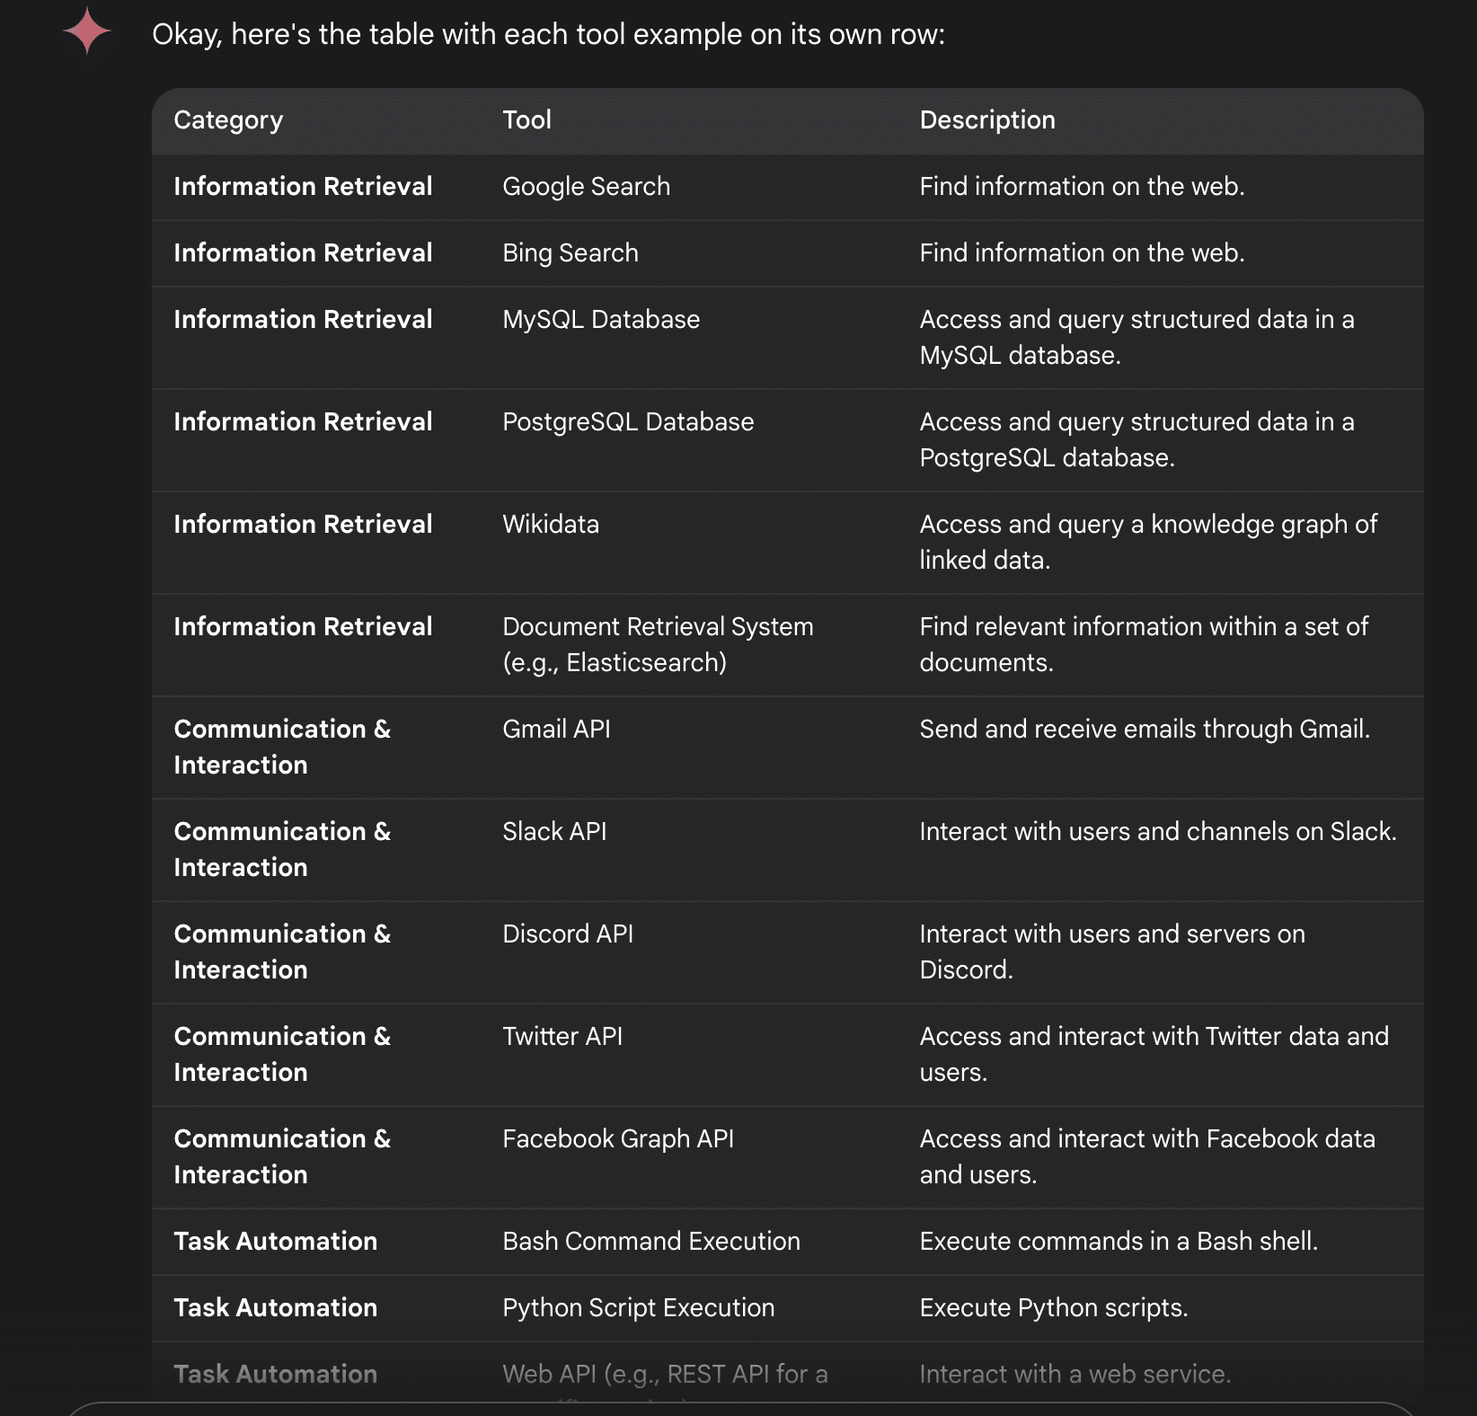The image size is (1477, 1416).
Task: Select the Wikidata tool cell
Action: tap(550, 525)
